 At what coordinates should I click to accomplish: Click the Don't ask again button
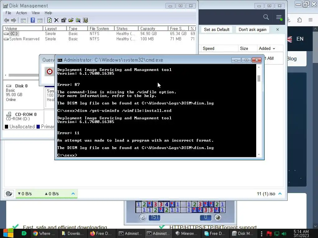coord(252,29)
